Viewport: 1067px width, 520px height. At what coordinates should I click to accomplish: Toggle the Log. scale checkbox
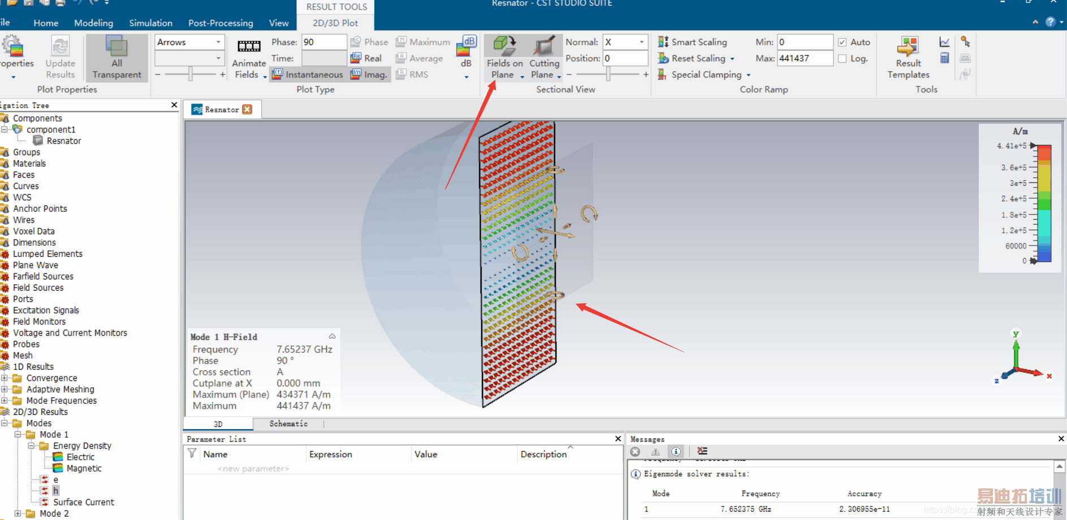click(x=843, y=59)
